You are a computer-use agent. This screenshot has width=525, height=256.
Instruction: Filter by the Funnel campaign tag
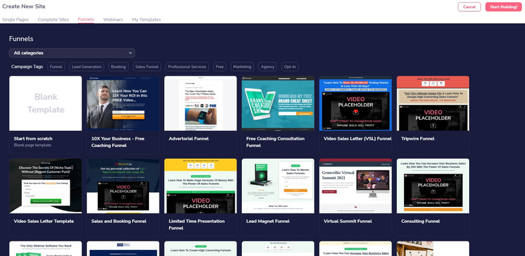[x=56, y=66]
